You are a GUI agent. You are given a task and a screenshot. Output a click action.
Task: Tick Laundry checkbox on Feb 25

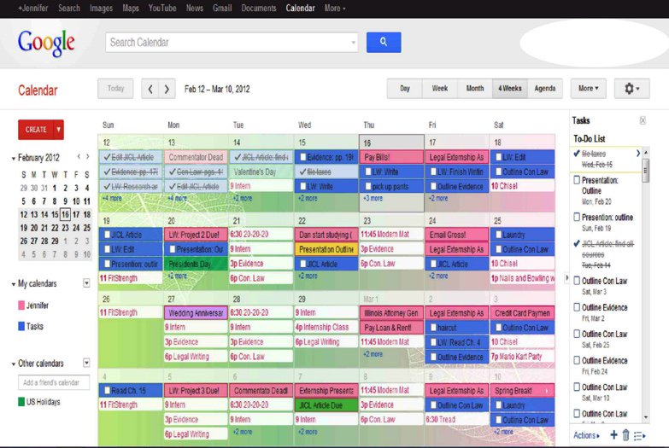click(x=498, y=235)
